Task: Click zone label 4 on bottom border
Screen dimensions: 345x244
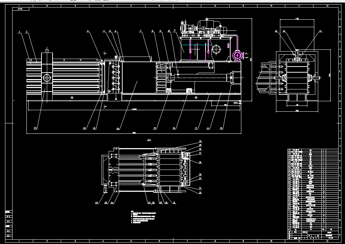Action: tap(103, 241)
